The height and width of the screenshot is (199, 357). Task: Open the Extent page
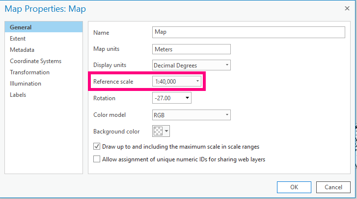(x=18, y=39)
